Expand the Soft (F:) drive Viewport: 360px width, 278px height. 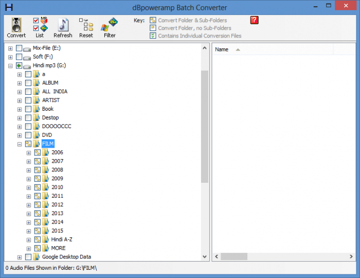tap(10, 57)
